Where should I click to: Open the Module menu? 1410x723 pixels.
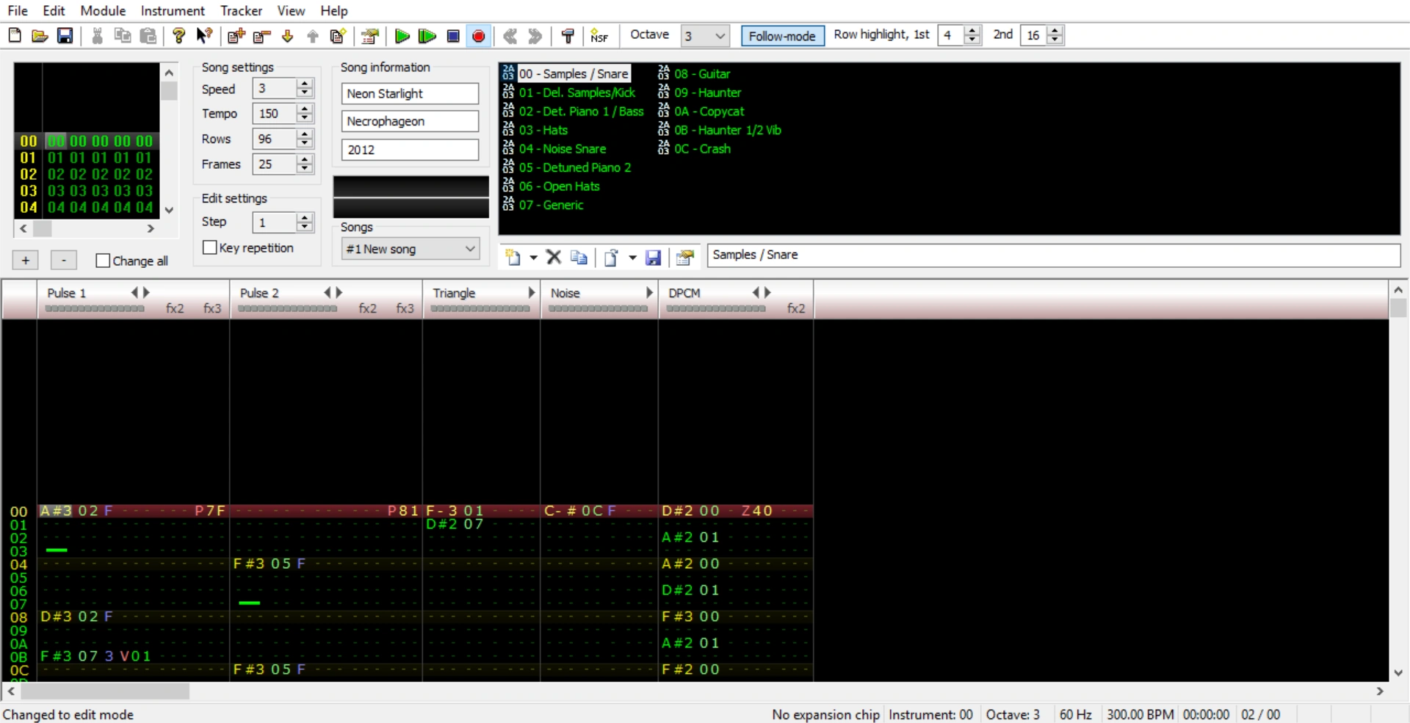(x=102, y=10)
